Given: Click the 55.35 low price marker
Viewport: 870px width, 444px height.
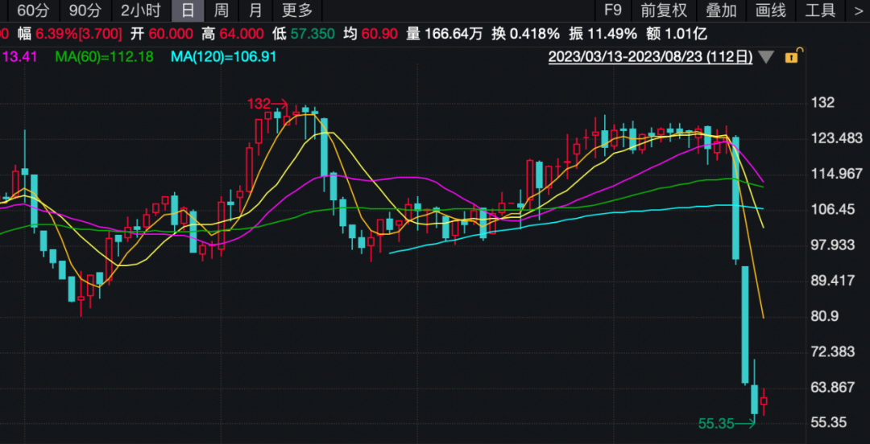Looking at the screenshot, I should click(x=727, y=425).
